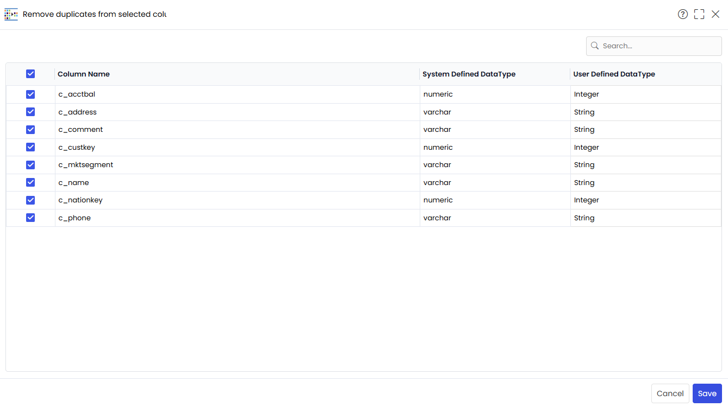Focus the Search input field
The width and height of the screenshot is (728, 407).
[654, 46]
